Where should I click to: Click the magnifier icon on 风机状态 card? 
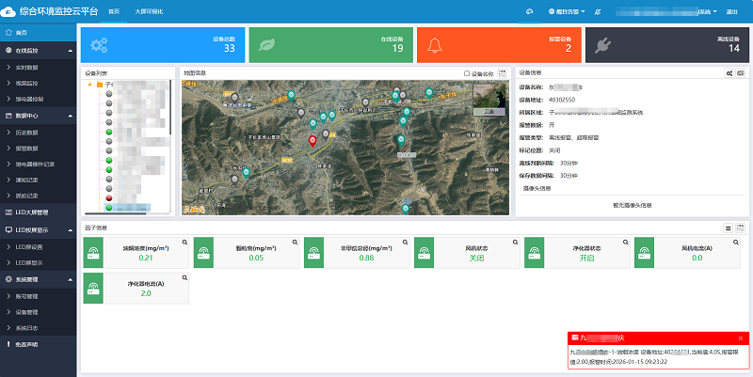tap(515, 242)
